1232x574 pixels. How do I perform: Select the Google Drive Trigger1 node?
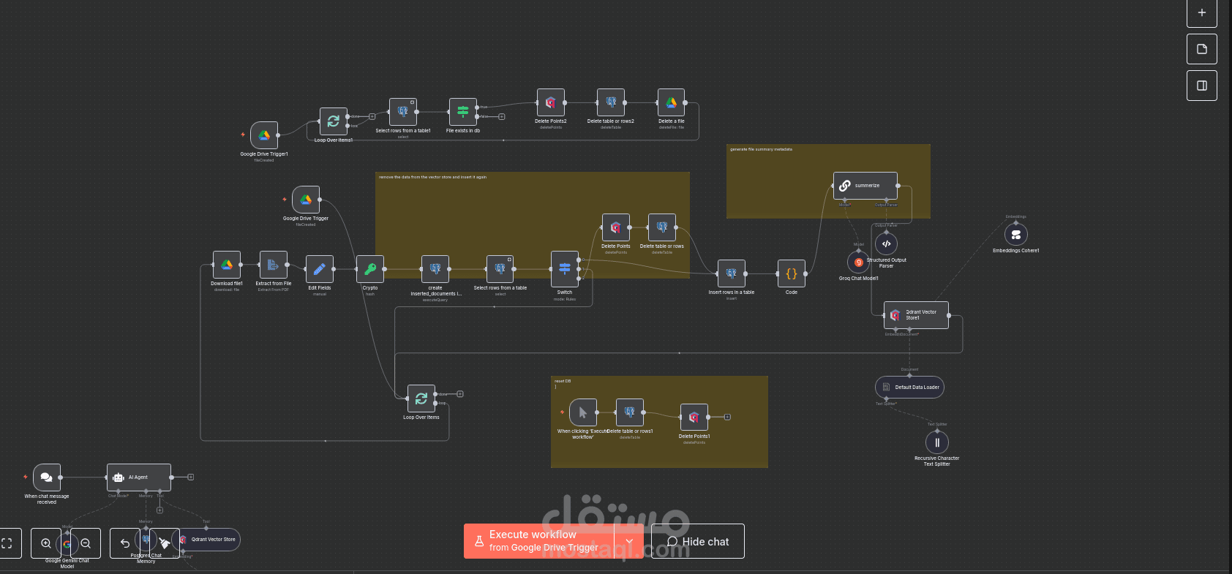pyautogui.click(x=264, y=135)
